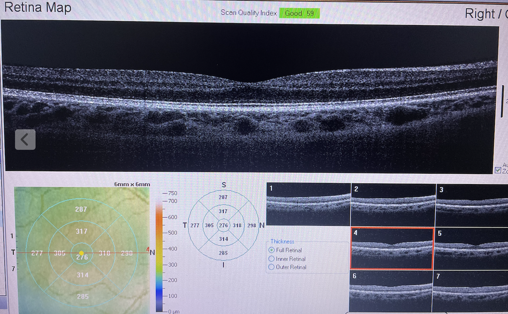Click nasal outer value 298 in grid diagram
This screenshot has height=314, width=508.
(252, 225)
